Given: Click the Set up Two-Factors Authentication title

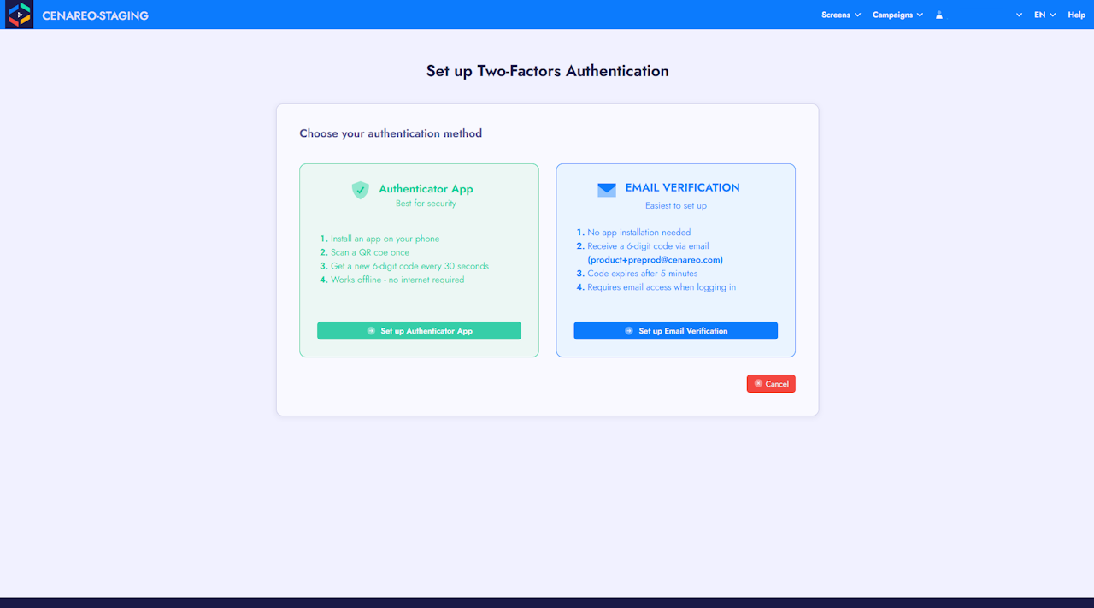Looking at the screenshot, I should tap(547, 71).
